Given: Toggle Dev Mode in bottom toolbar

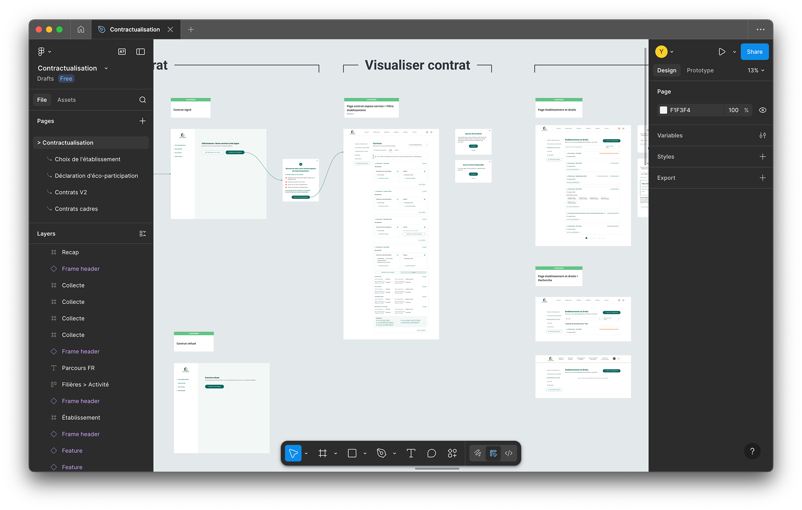Looking at the screenshot, I should [509, 453].
